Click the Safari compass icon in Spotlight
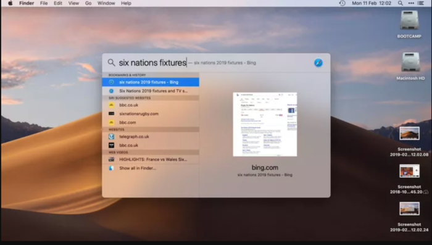Image resolution: width=432 pixels, height=245 pixels. pyautogui.click(x=318, y=62)
